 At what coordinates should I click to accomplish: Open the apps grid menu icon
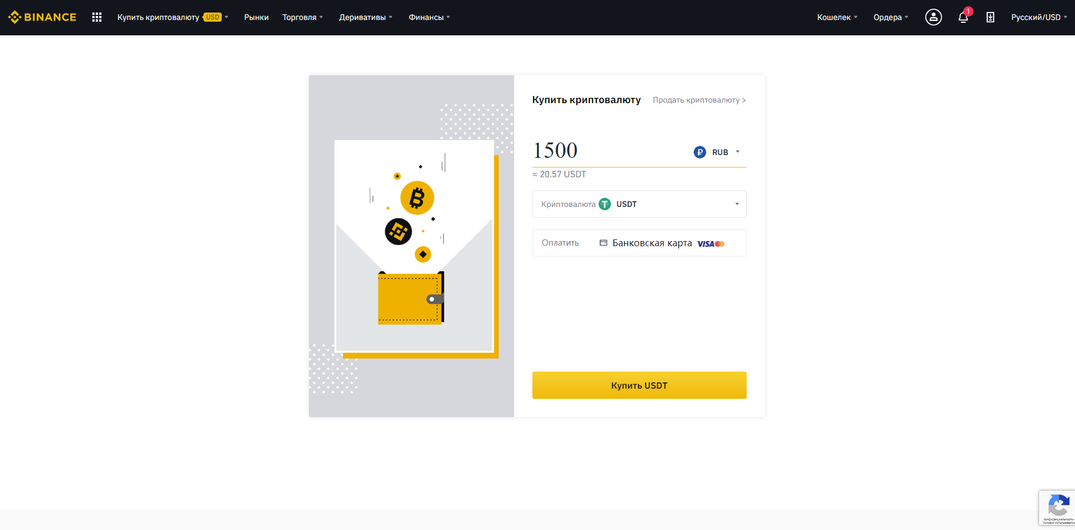point(97,17)
